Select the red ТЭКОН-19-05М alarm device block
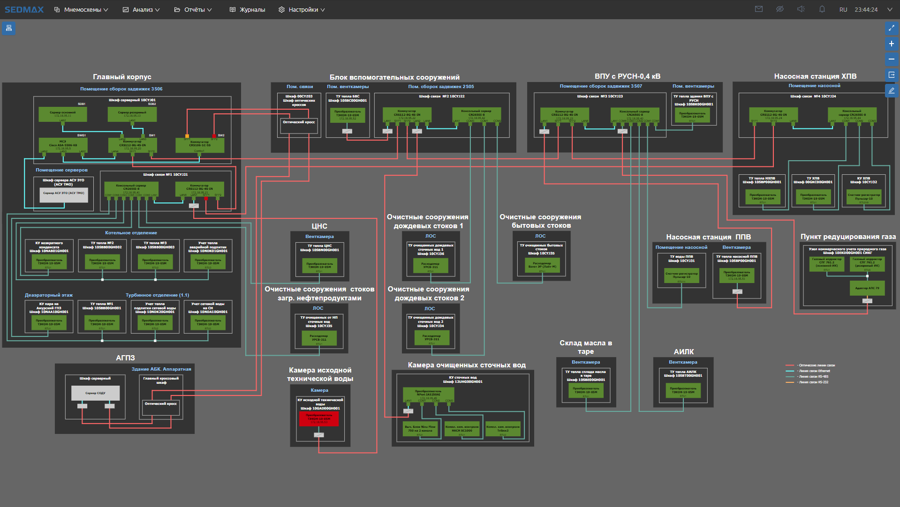 coord(319,419)
